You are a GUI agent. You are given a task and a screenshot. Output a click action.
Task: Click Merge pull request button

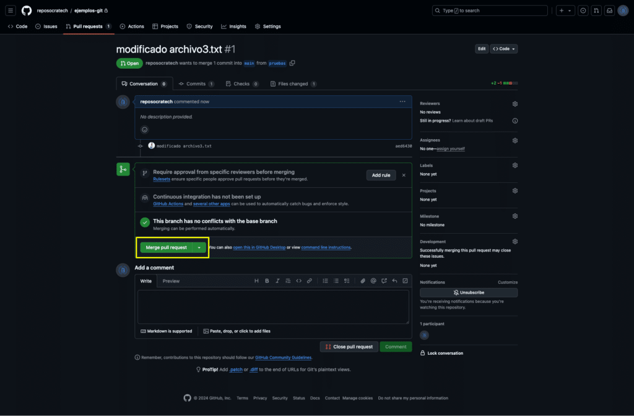tap(166, 247)
